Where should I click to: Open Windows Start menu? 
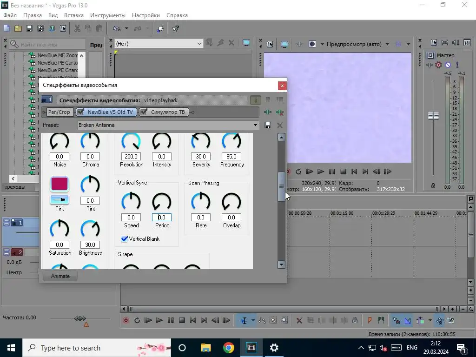click(x=11, y=348)
